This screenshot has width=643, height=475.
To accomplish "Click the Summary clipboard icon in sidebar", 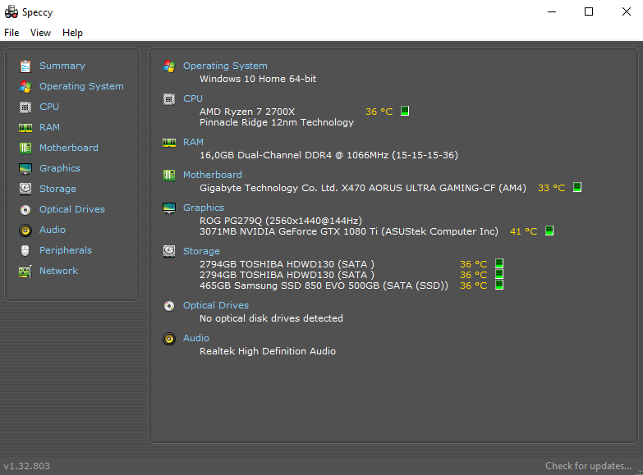I will pyautogui.click(x=25, y=66).
